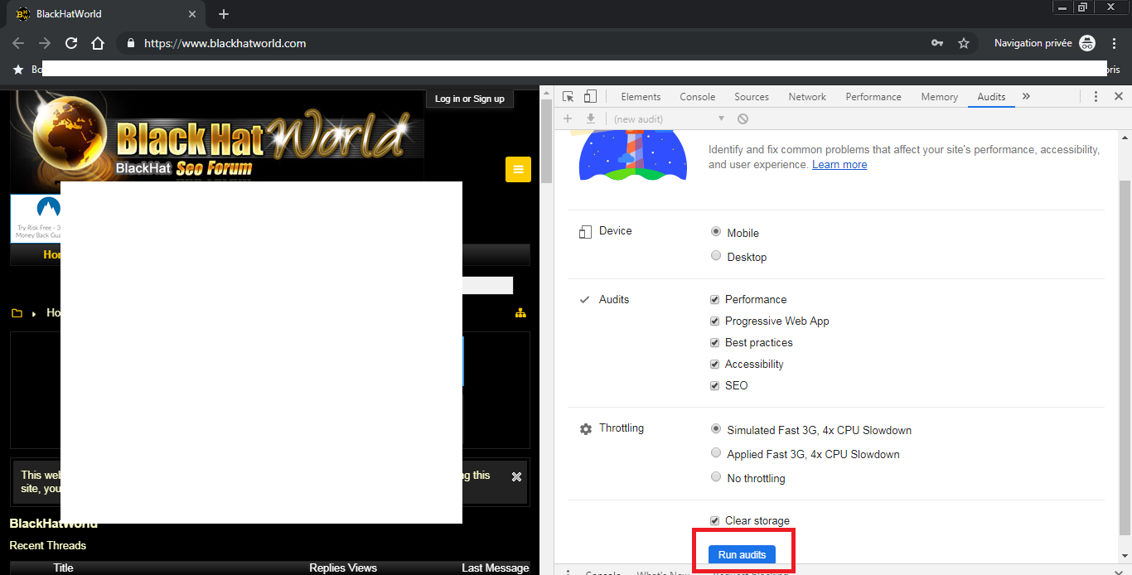This screenshot has width=1132, height=575.
Task: Toggle the Best practices checkbox
Action: pos(715,342)
